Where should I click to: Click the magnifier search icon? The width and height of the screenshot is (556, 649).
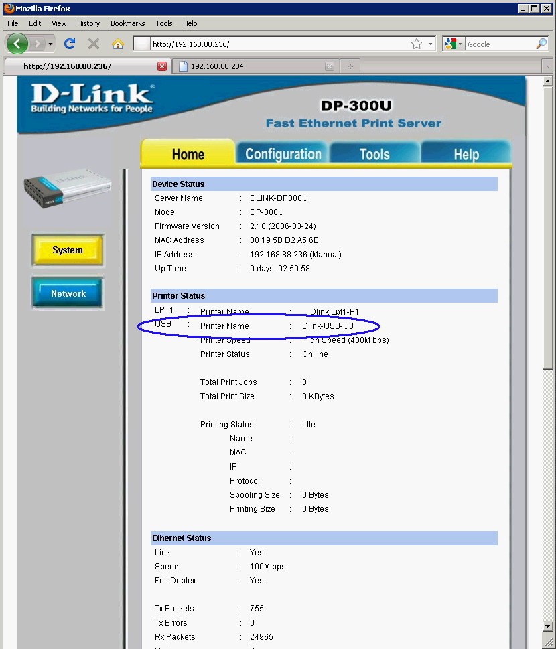(541, 44)
